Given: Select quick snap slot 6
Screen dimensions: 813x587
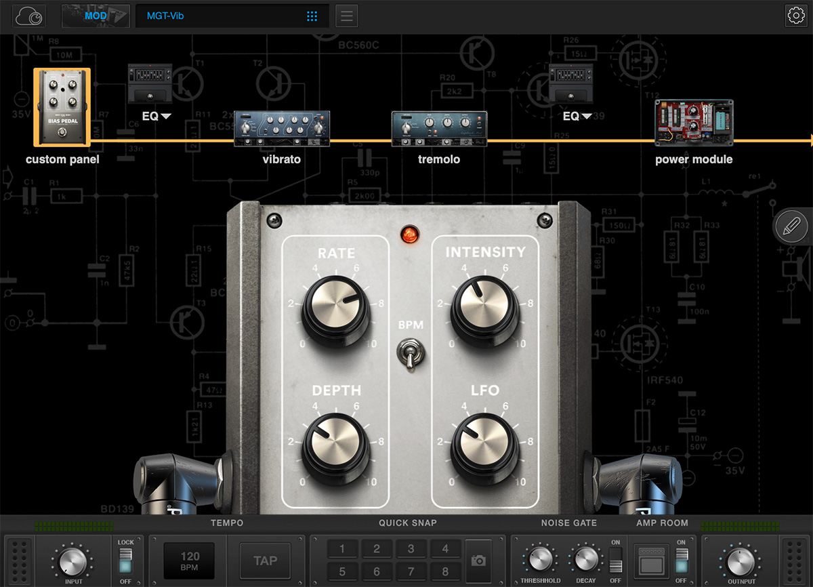Looking at the screenshot, I should (x=377, y=571).
